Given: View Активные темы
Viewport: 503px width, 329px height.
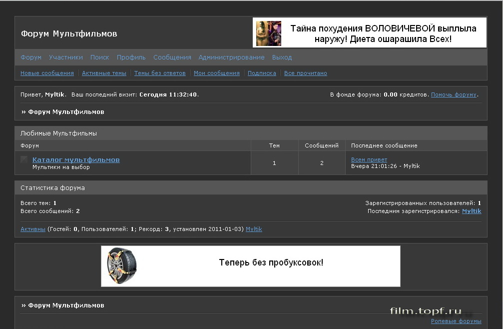Looking at the screenshot, I should pos(104,73).
